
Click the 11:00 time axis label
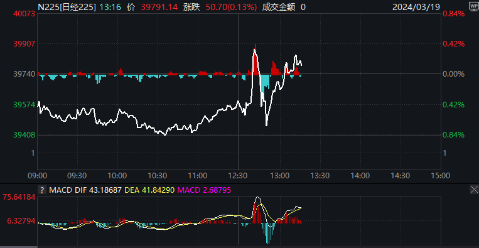point(198,176)
